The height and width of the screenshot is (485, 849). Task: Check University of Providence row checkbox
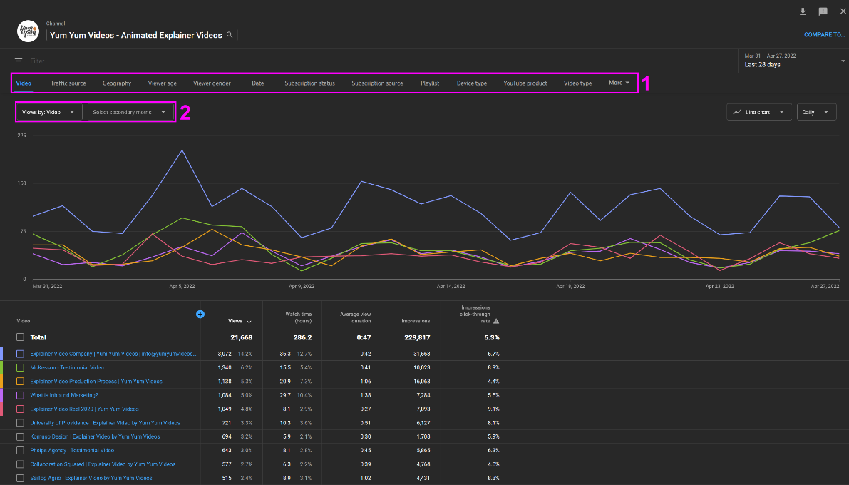point(20,423)
